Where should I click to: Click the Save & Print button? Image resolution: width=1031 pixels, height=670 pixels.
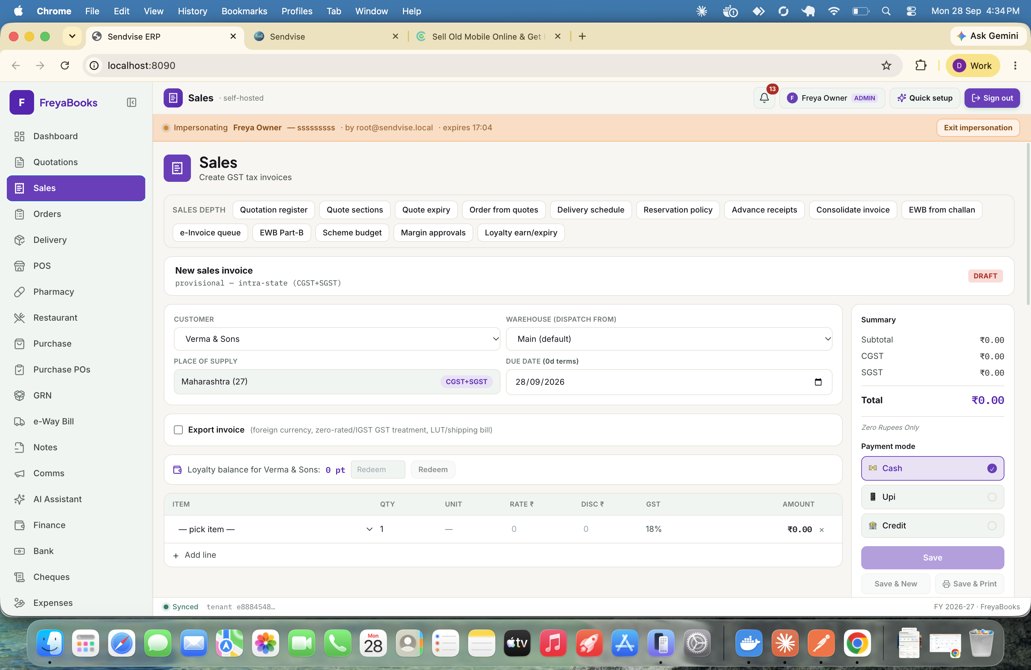pyautogui.click(x=970, y=584)
